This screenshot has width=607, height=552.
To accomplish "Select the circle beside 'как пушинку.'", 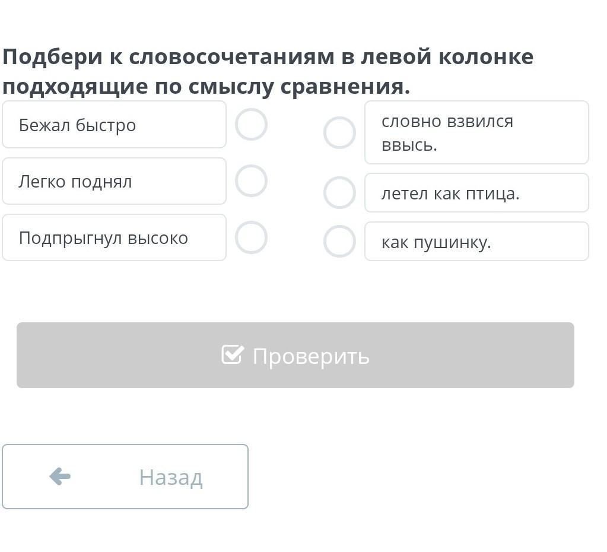I will point(339,241).
